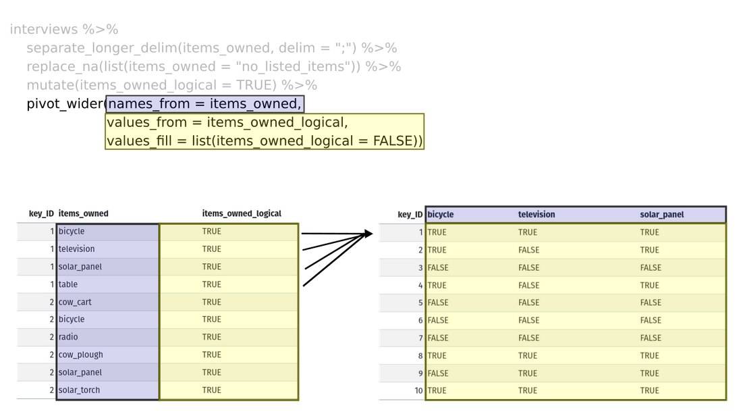Click the values_fill = list(...) code line
The width and height of the screenshot is (743, 416).
(x=264, y=141)
